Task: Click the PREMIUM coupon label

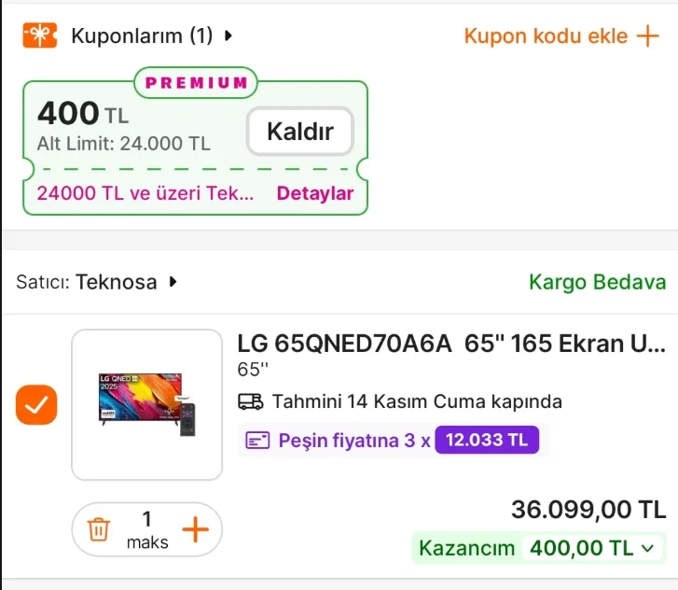Action: tap(196, 82)
